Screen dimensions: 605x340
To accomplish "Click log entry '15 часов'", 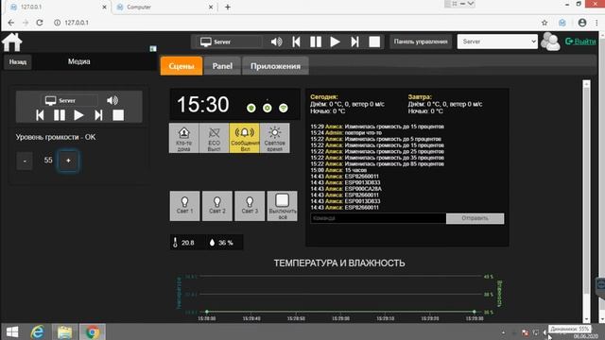I will coord(355,170).
